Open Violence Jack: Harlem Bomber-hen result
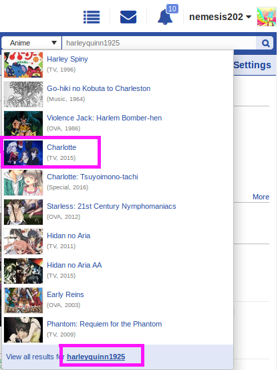 tap(118, 124)
